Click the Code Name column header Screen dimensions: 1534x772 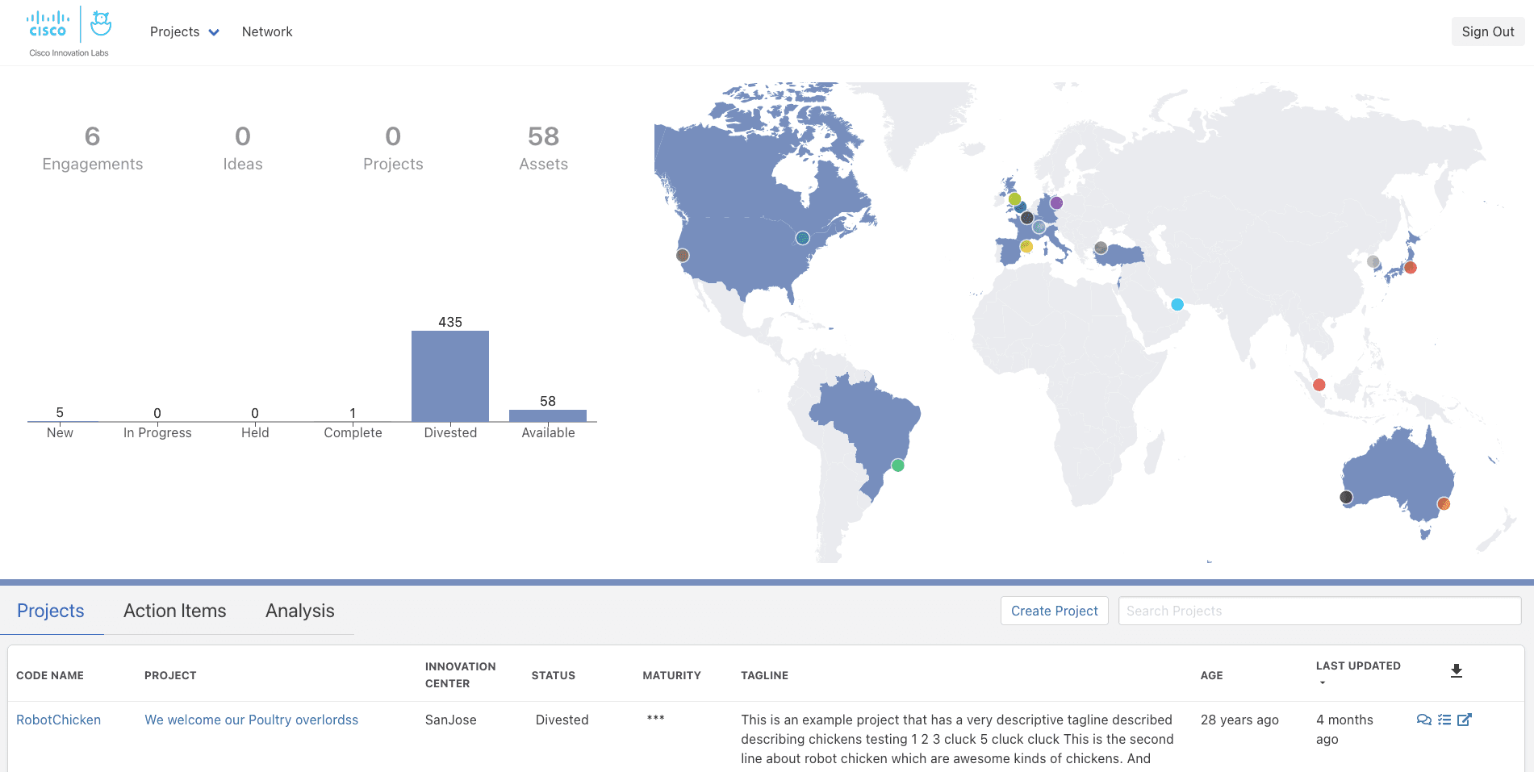pos(50,675)
